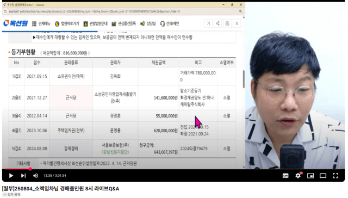The image size is (348, 198).
Task: Switch to theater mode
Action: (323, 176)
